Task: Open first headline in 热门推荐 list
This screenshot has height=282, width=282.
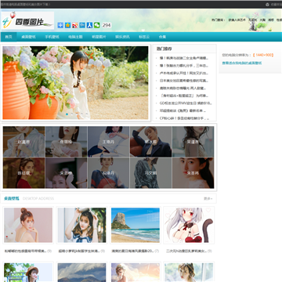Action: pyautogui.click(x=184, y=58)
